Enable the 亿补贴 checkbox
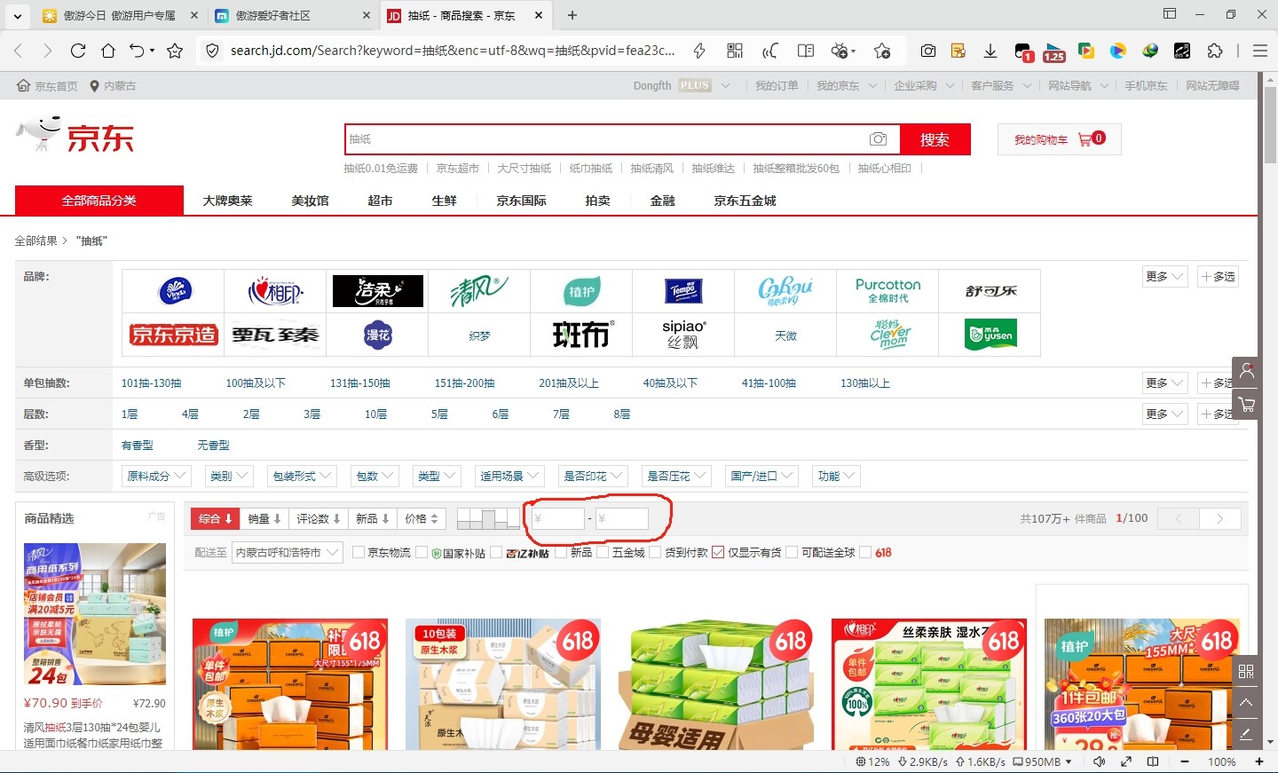 pos(496,553)
